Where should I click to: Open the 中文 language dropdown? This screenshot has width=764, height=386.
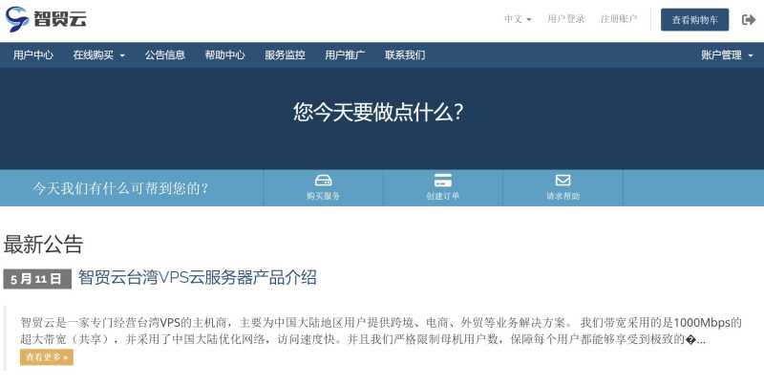(518, 19)
